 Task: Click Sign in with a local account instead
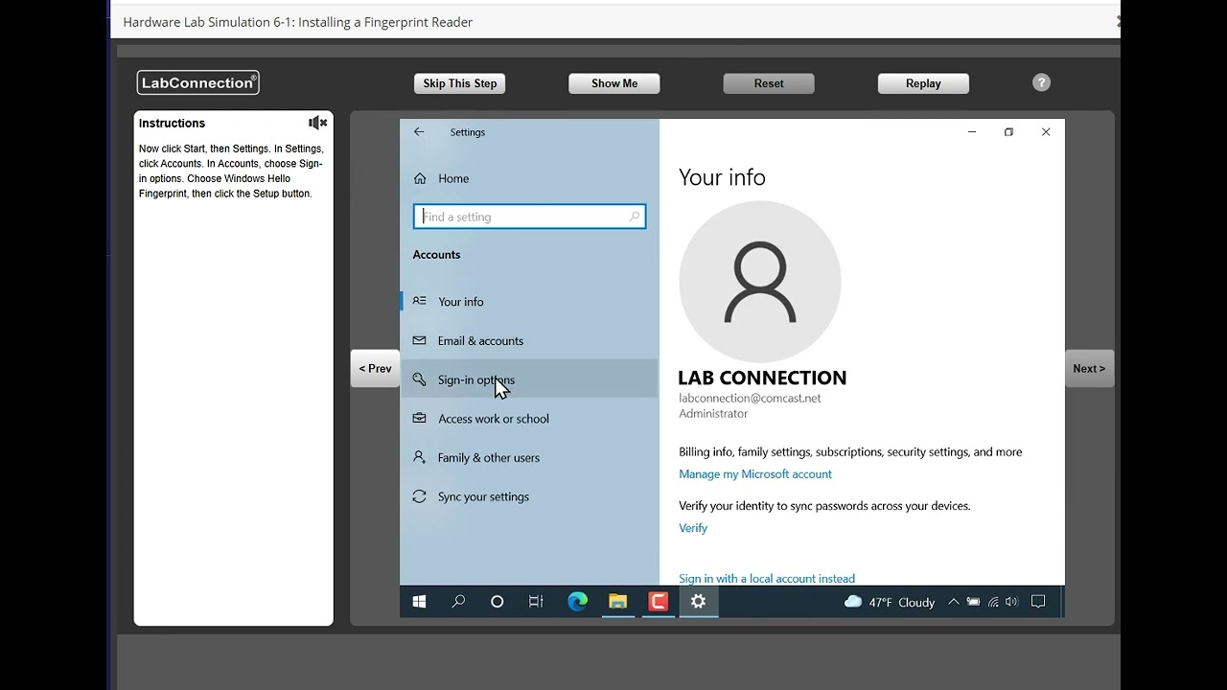(x=767, y=579)
